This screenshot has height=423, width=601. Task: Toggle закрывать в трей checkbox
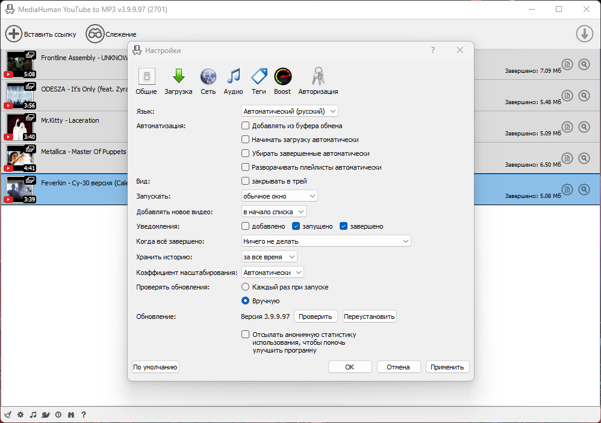[245, 181]
